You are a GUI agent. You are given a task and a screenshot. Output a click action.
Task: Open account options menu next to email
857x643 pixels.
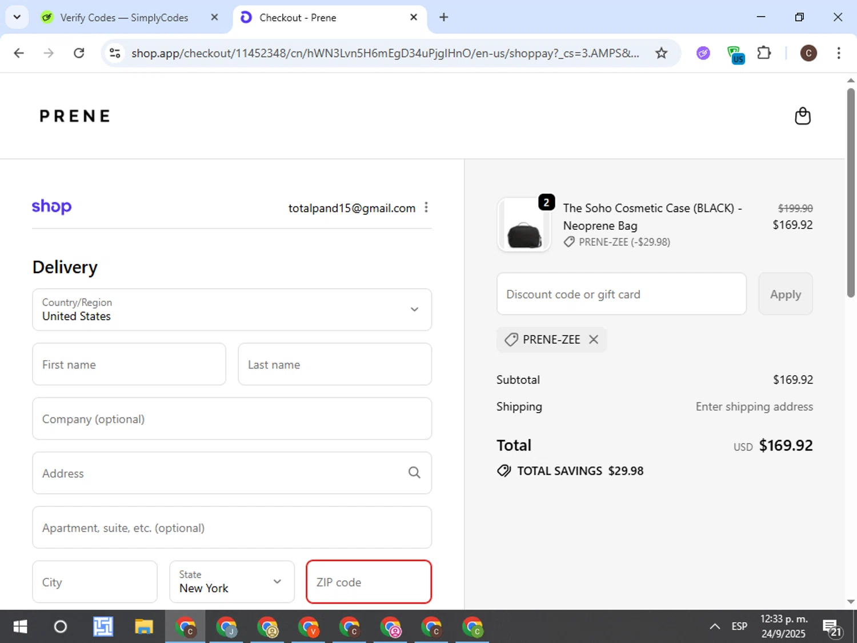click(x=426, y=207)
